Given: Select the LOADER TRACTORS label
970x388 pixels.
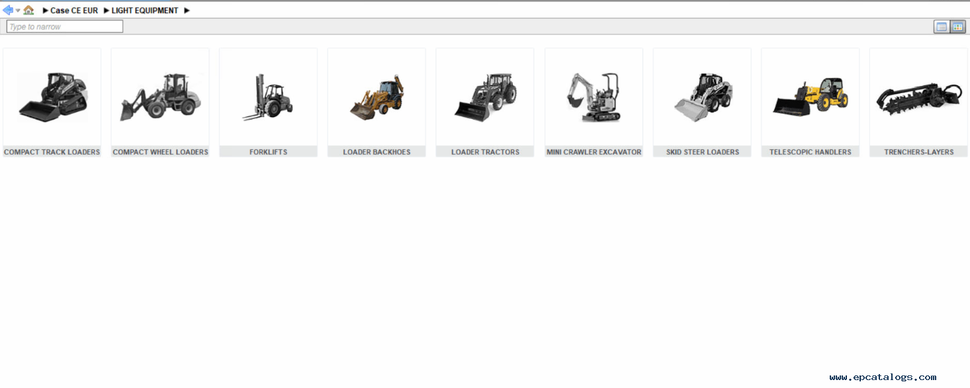Looking at the screenshot, I should click(485, 152).
